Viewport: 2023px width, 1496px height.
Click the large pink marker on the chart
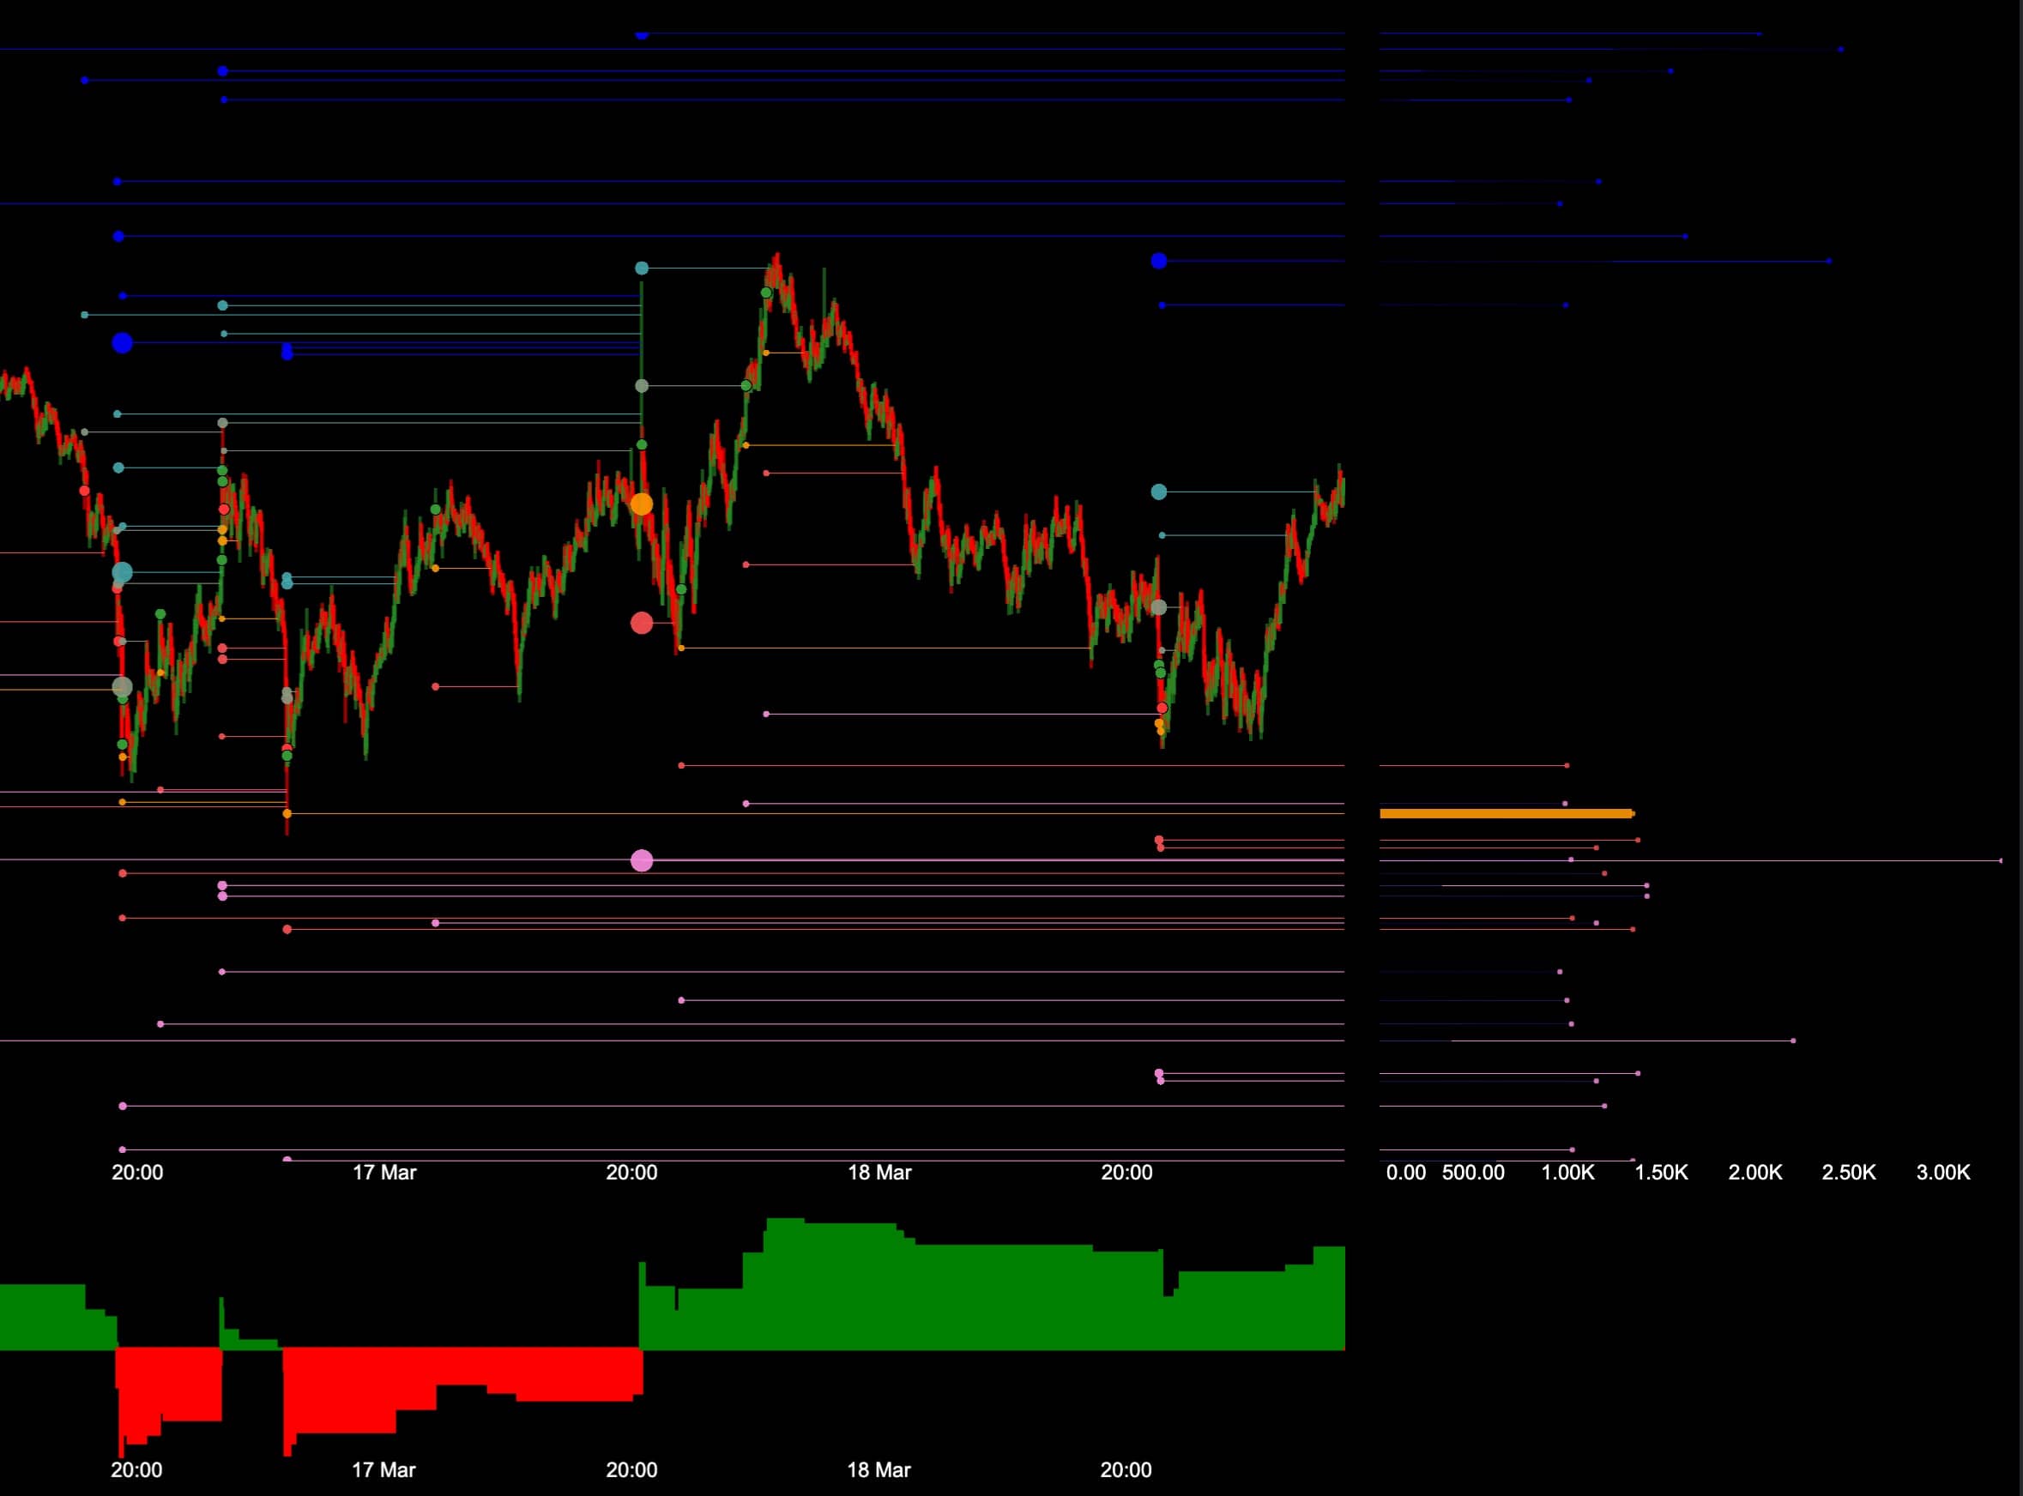641,860
